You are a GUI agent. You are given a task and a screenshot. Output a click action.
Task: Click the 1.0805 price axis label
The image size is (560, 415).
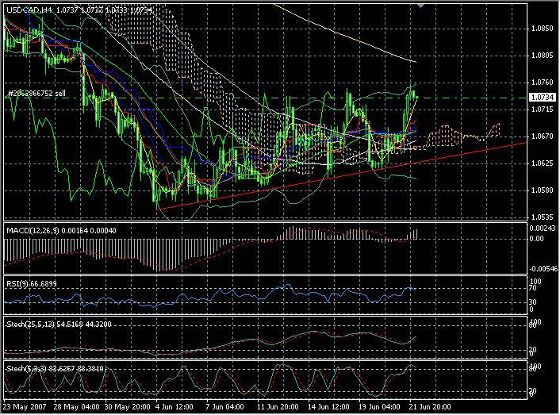[x=542, y=56]
